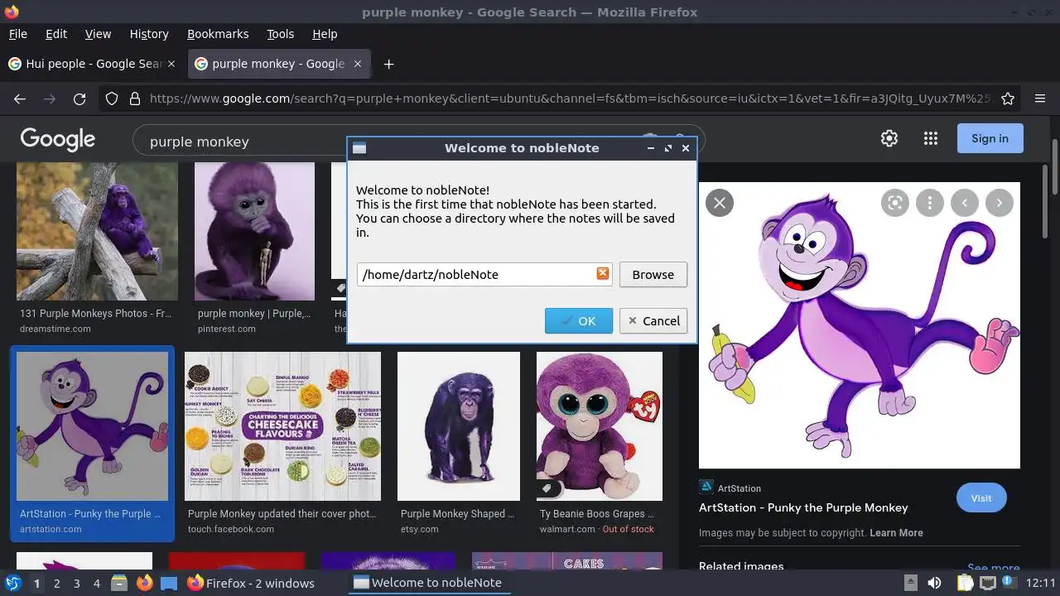Select the ArtStation Punky thumbnail in results
Image resolution: width=1060 pixels, height=596 pixels.
92,426
